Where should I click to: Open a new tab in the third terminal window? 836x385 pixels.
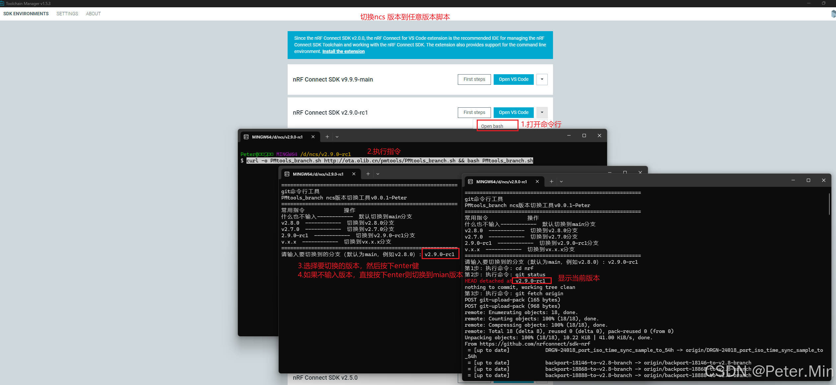click(x=551, y=182)
